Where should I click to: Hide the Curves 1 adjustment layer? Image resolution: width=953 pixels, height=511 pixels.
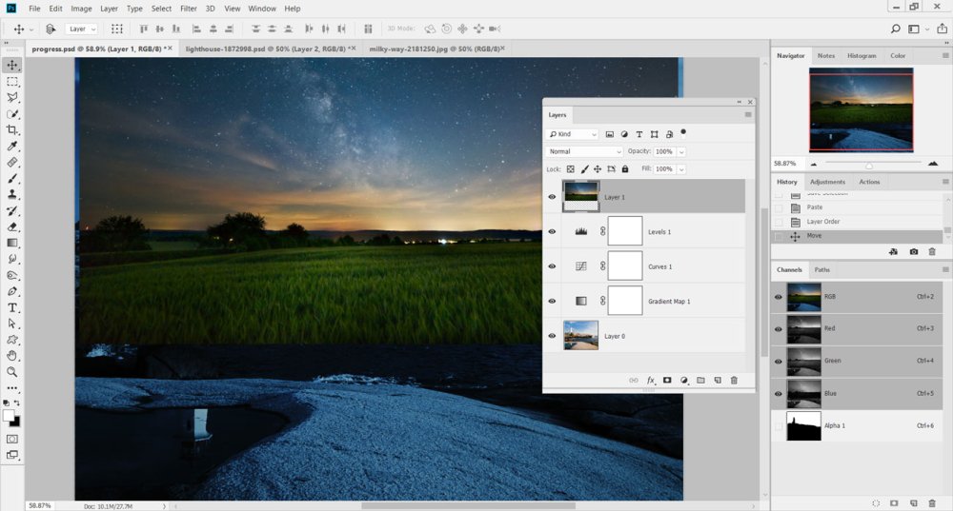pos(552,265)
